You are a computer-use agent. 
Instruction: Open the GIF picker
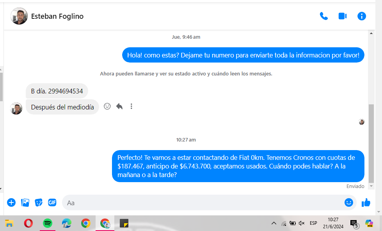tap(52, 202)
